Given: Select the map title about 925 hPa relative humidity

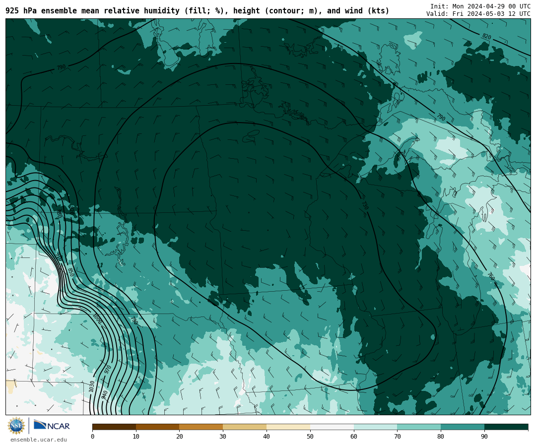Looking at the screenshot, I should 197,11.
